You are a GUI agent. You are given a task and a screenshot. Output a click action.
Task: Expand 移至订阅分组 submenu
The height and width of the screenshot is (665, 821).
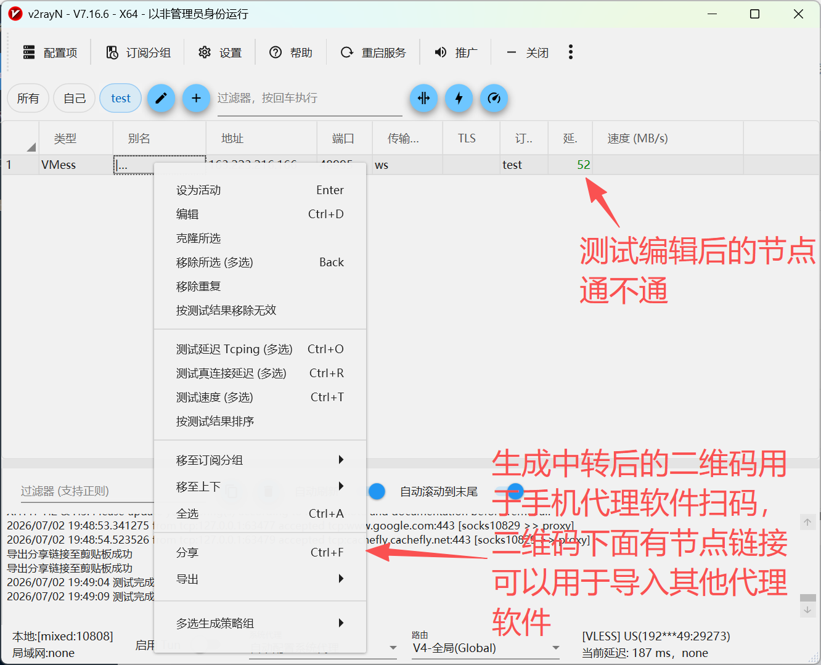[260, 460]
